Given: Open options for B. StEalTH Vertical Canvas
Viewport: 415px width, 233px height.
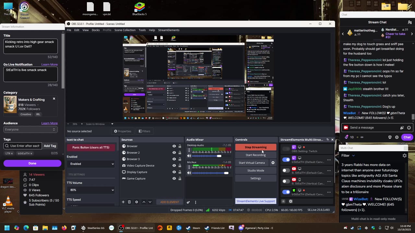Looking at the screenshot, I should [x=329, y=181].
